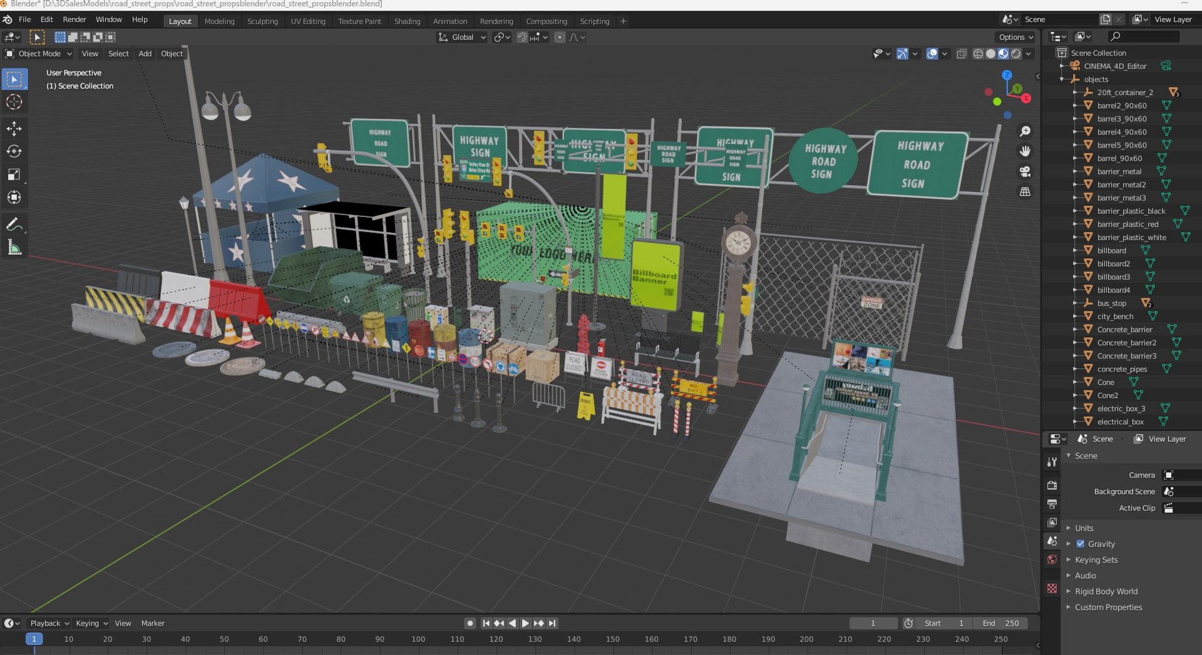Click the viewport zoom magnifier icon
This screenshot has height=655, width=1202.
[1025, 131]
